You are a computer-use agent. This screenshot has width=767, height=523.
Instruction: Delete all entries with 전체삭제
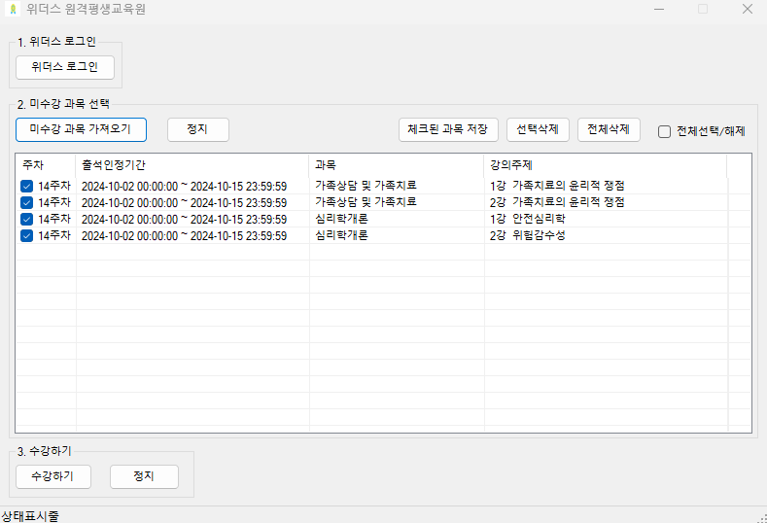point(609,129)
